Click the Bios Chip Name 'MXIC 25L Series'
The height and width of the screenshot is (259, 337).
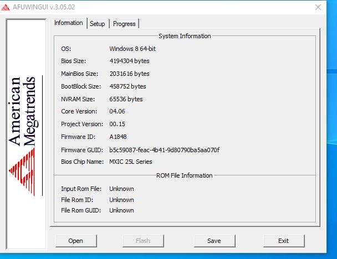(x=131, y=162)
